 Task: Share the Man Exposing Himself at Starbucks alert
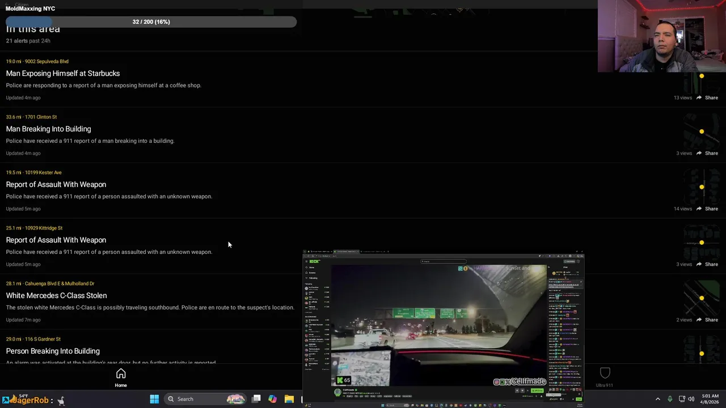pyautogui.click(x=707, y=97)
